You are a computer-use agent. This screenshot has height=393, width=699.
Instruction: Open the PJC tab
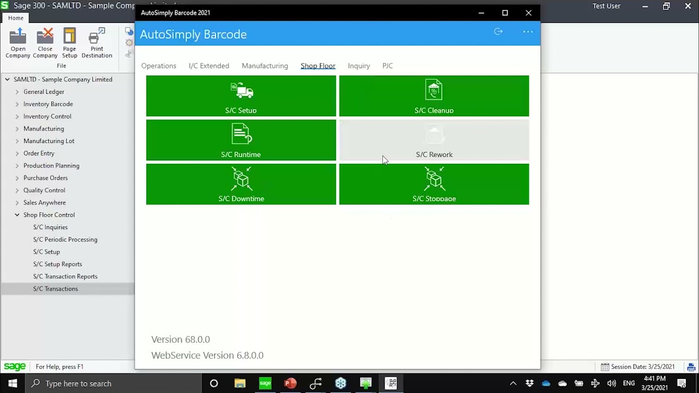388,65
